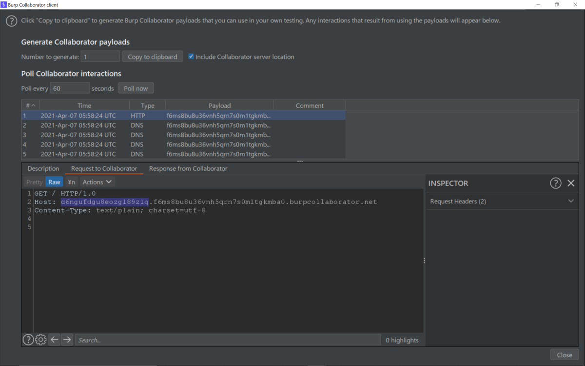Open the Actions dropdown menu
This screenshot has height=366, width=585.
(97, 182)
